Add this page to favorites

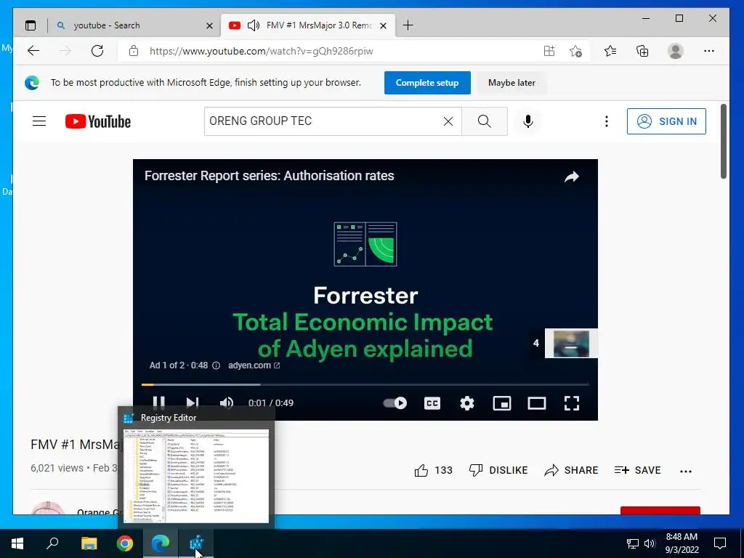(575, 51)
